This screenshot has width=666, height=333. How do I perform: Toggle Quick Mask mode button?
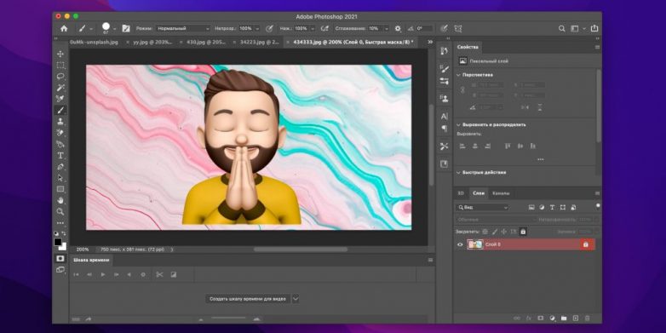pos(60,258)
